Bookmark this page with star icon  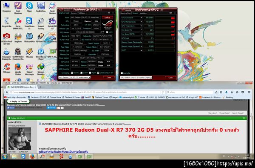click(216, 92)
